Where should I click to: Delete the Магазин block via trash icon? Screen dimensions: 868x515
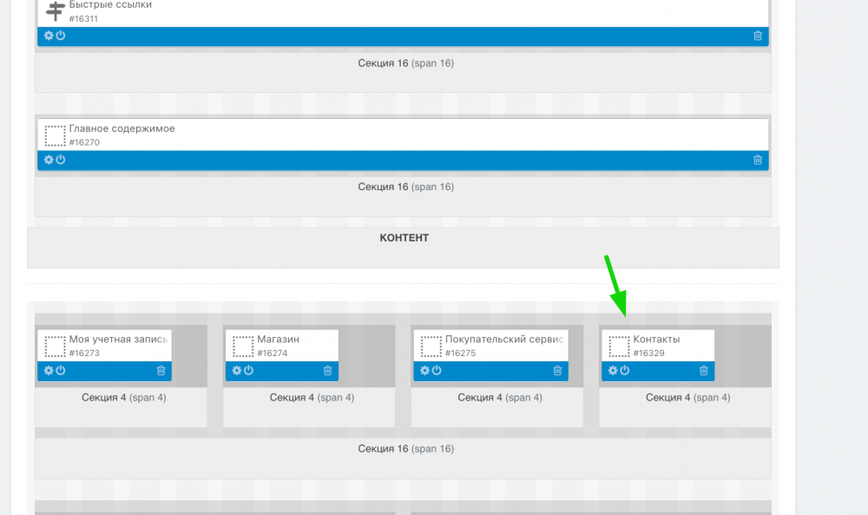click(327, 371)
